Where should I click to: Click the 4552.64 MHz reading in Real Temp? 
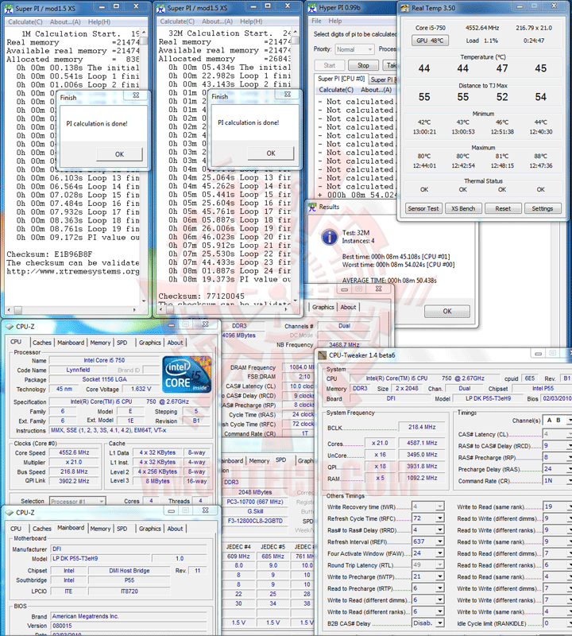(482, 28)
